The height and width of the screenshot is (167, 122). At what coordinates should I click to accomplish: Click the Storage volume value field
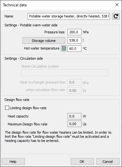coord(74,40)
